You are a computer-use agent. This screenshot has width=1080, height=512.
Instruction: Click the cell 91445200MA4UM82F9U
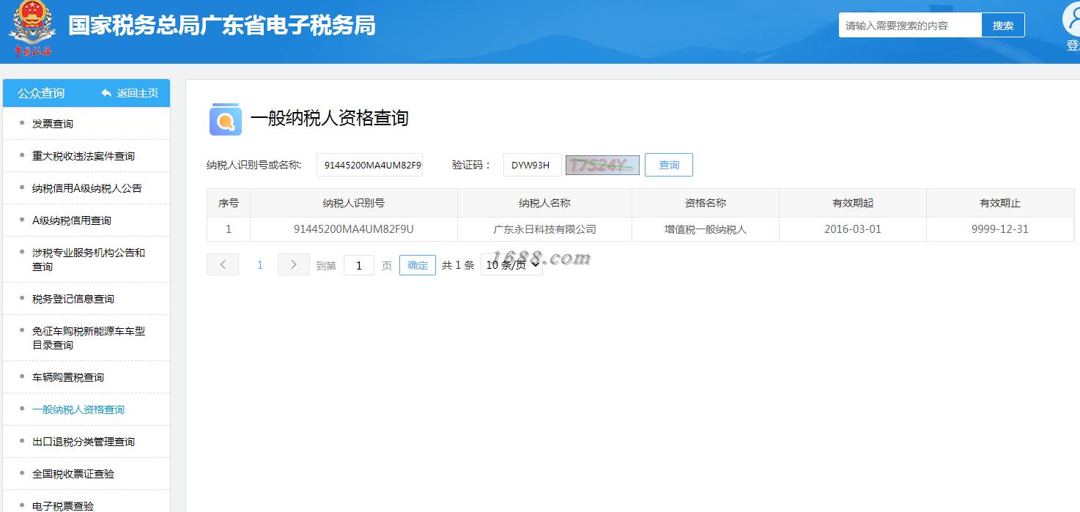[354, 229]
